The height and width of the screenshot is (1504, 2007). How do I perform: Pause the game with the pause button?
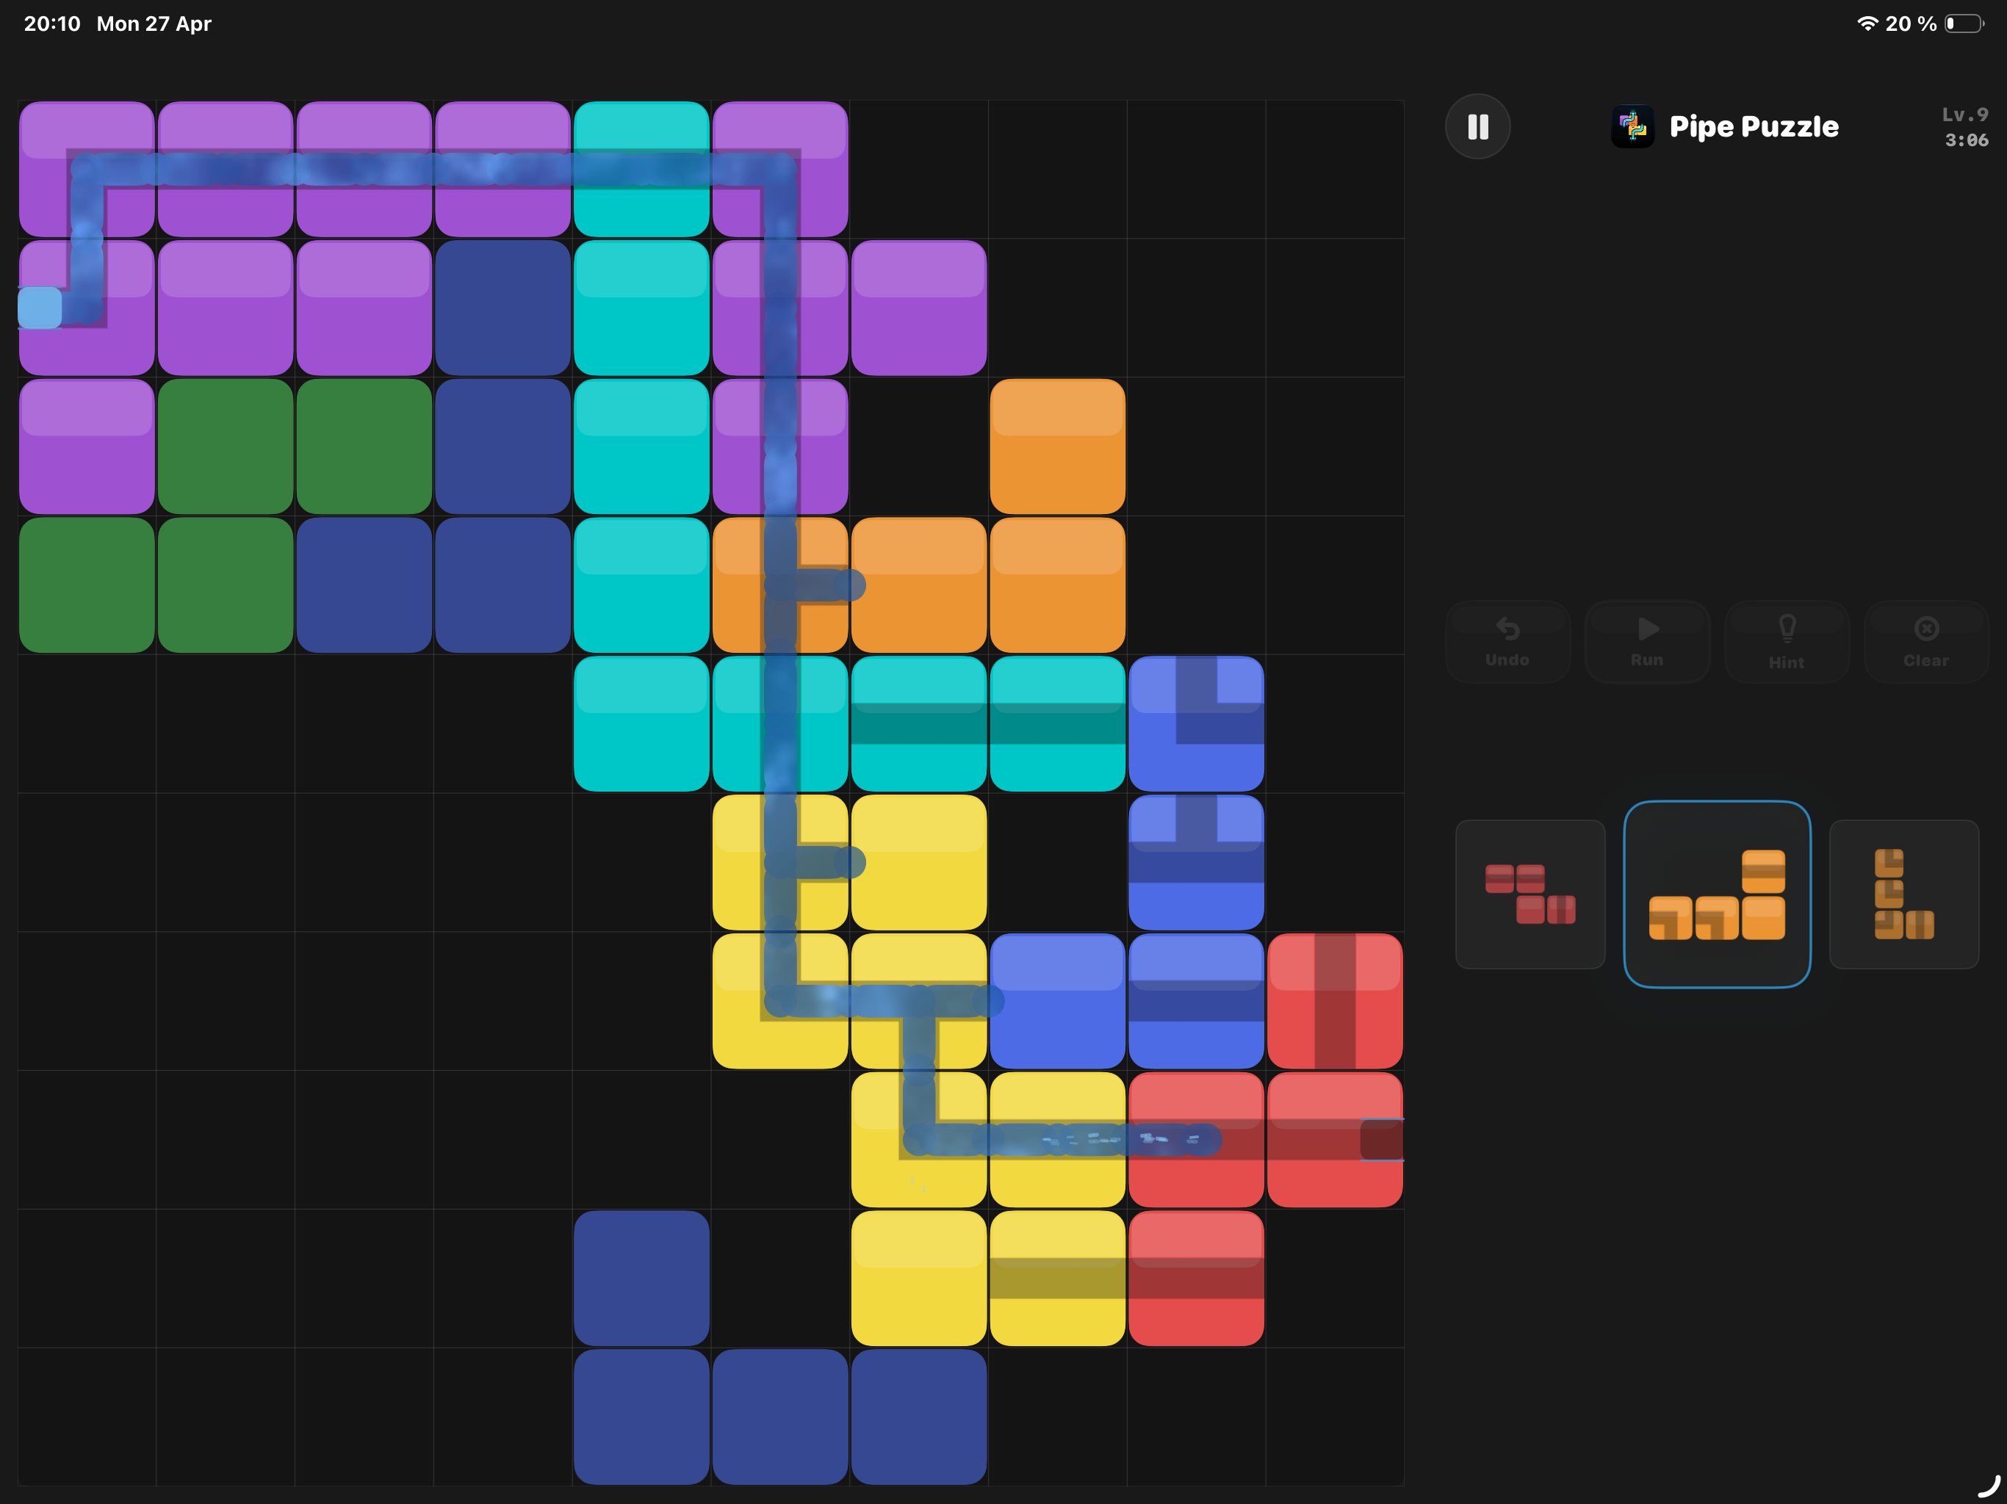coord(1477,126)
